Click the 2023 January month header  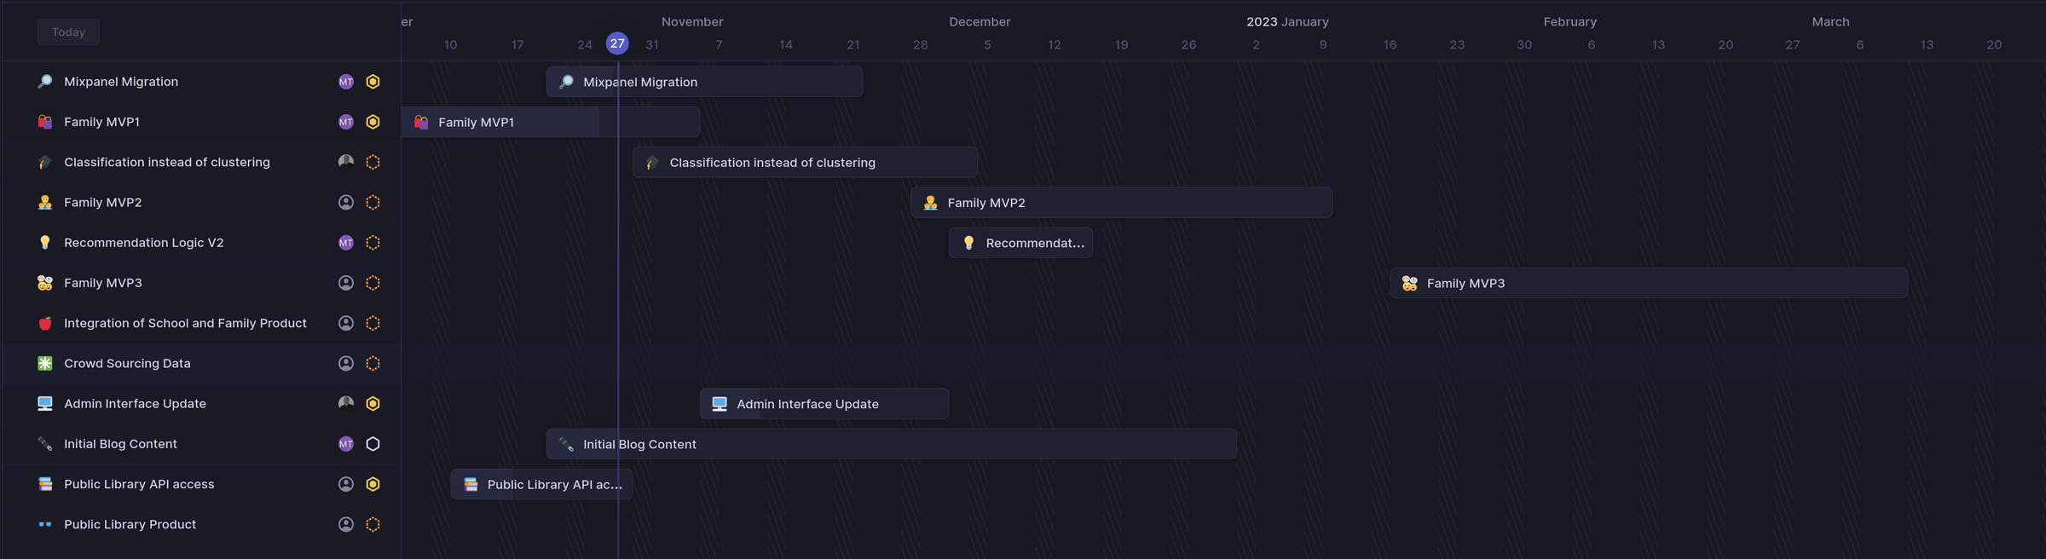click(x=1287, y=21)
